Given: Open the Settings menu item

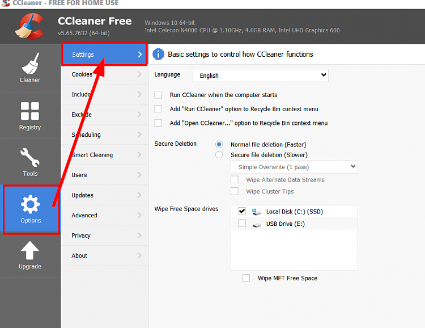Looking at the screenshot, I should pyautogui.click(x=104, y=54).
